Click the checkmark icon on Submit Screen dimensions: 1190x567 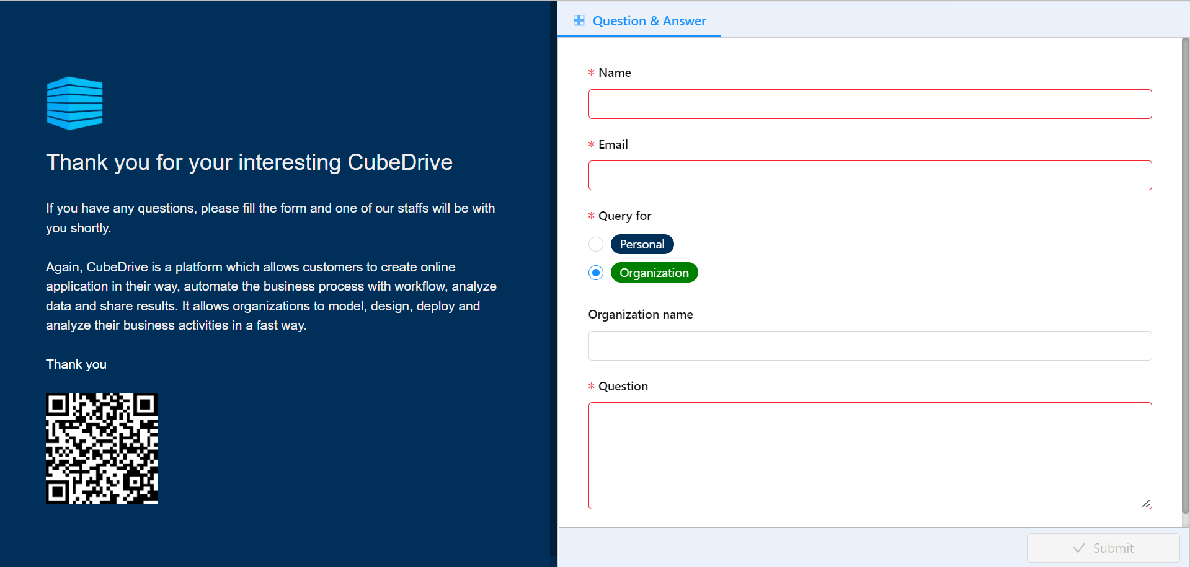tap(1079, 548)
